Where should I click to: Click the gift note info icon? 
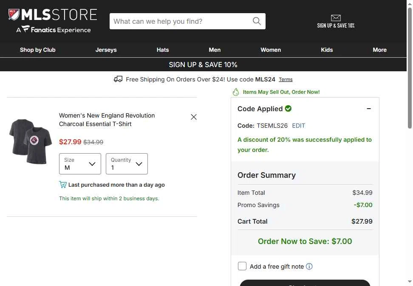(309, 266)
